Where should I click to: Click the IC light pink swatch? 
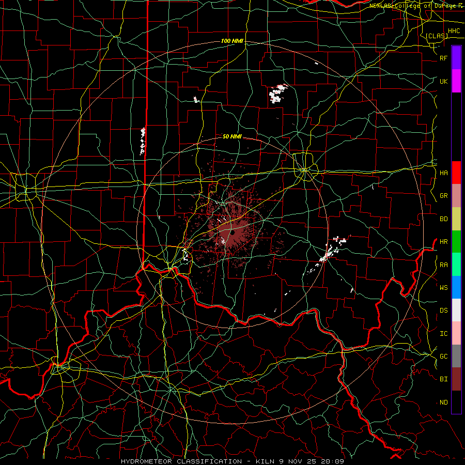click(x=456, y=333)
